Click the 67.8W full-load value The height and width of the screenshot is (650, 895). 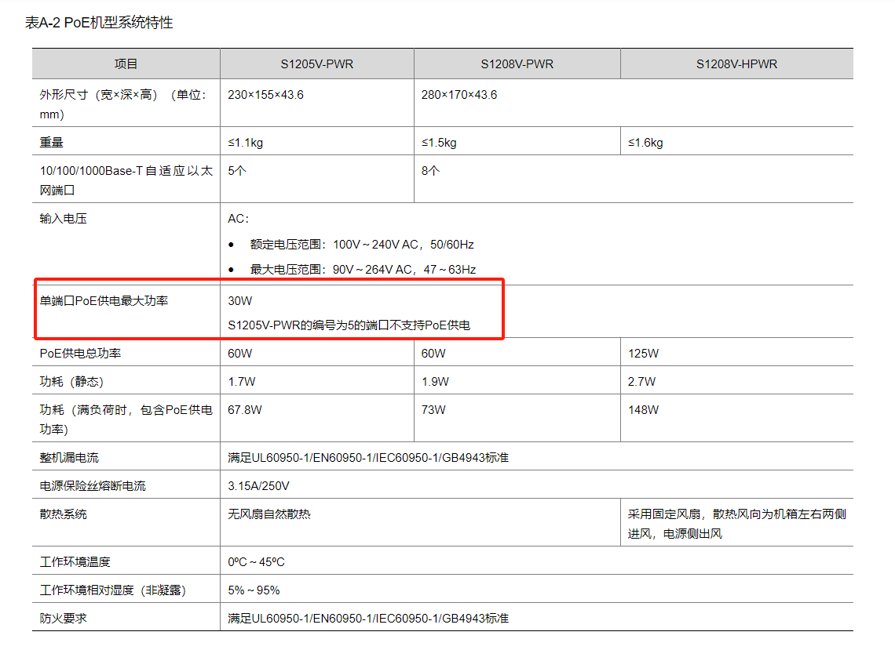[x=245, y=410]
